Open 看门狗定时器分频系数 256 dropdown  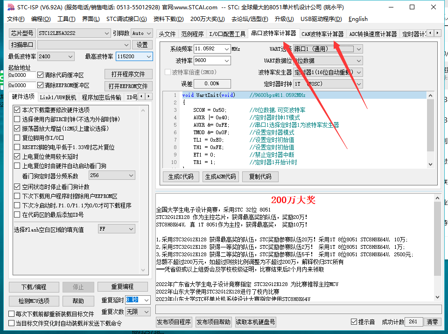112,175
